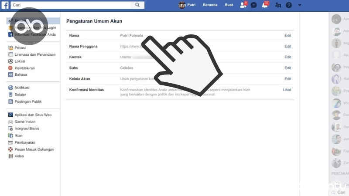Image resolution: width=349 pixels, height=196 pixels.
Task: Open Lokasi settings
Action: tap(20, 61)
